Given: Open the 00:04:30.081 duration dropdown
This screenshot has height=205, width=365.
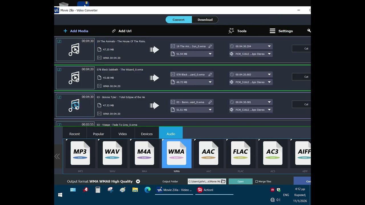Looking at the screenshot, I should (269, 102).
